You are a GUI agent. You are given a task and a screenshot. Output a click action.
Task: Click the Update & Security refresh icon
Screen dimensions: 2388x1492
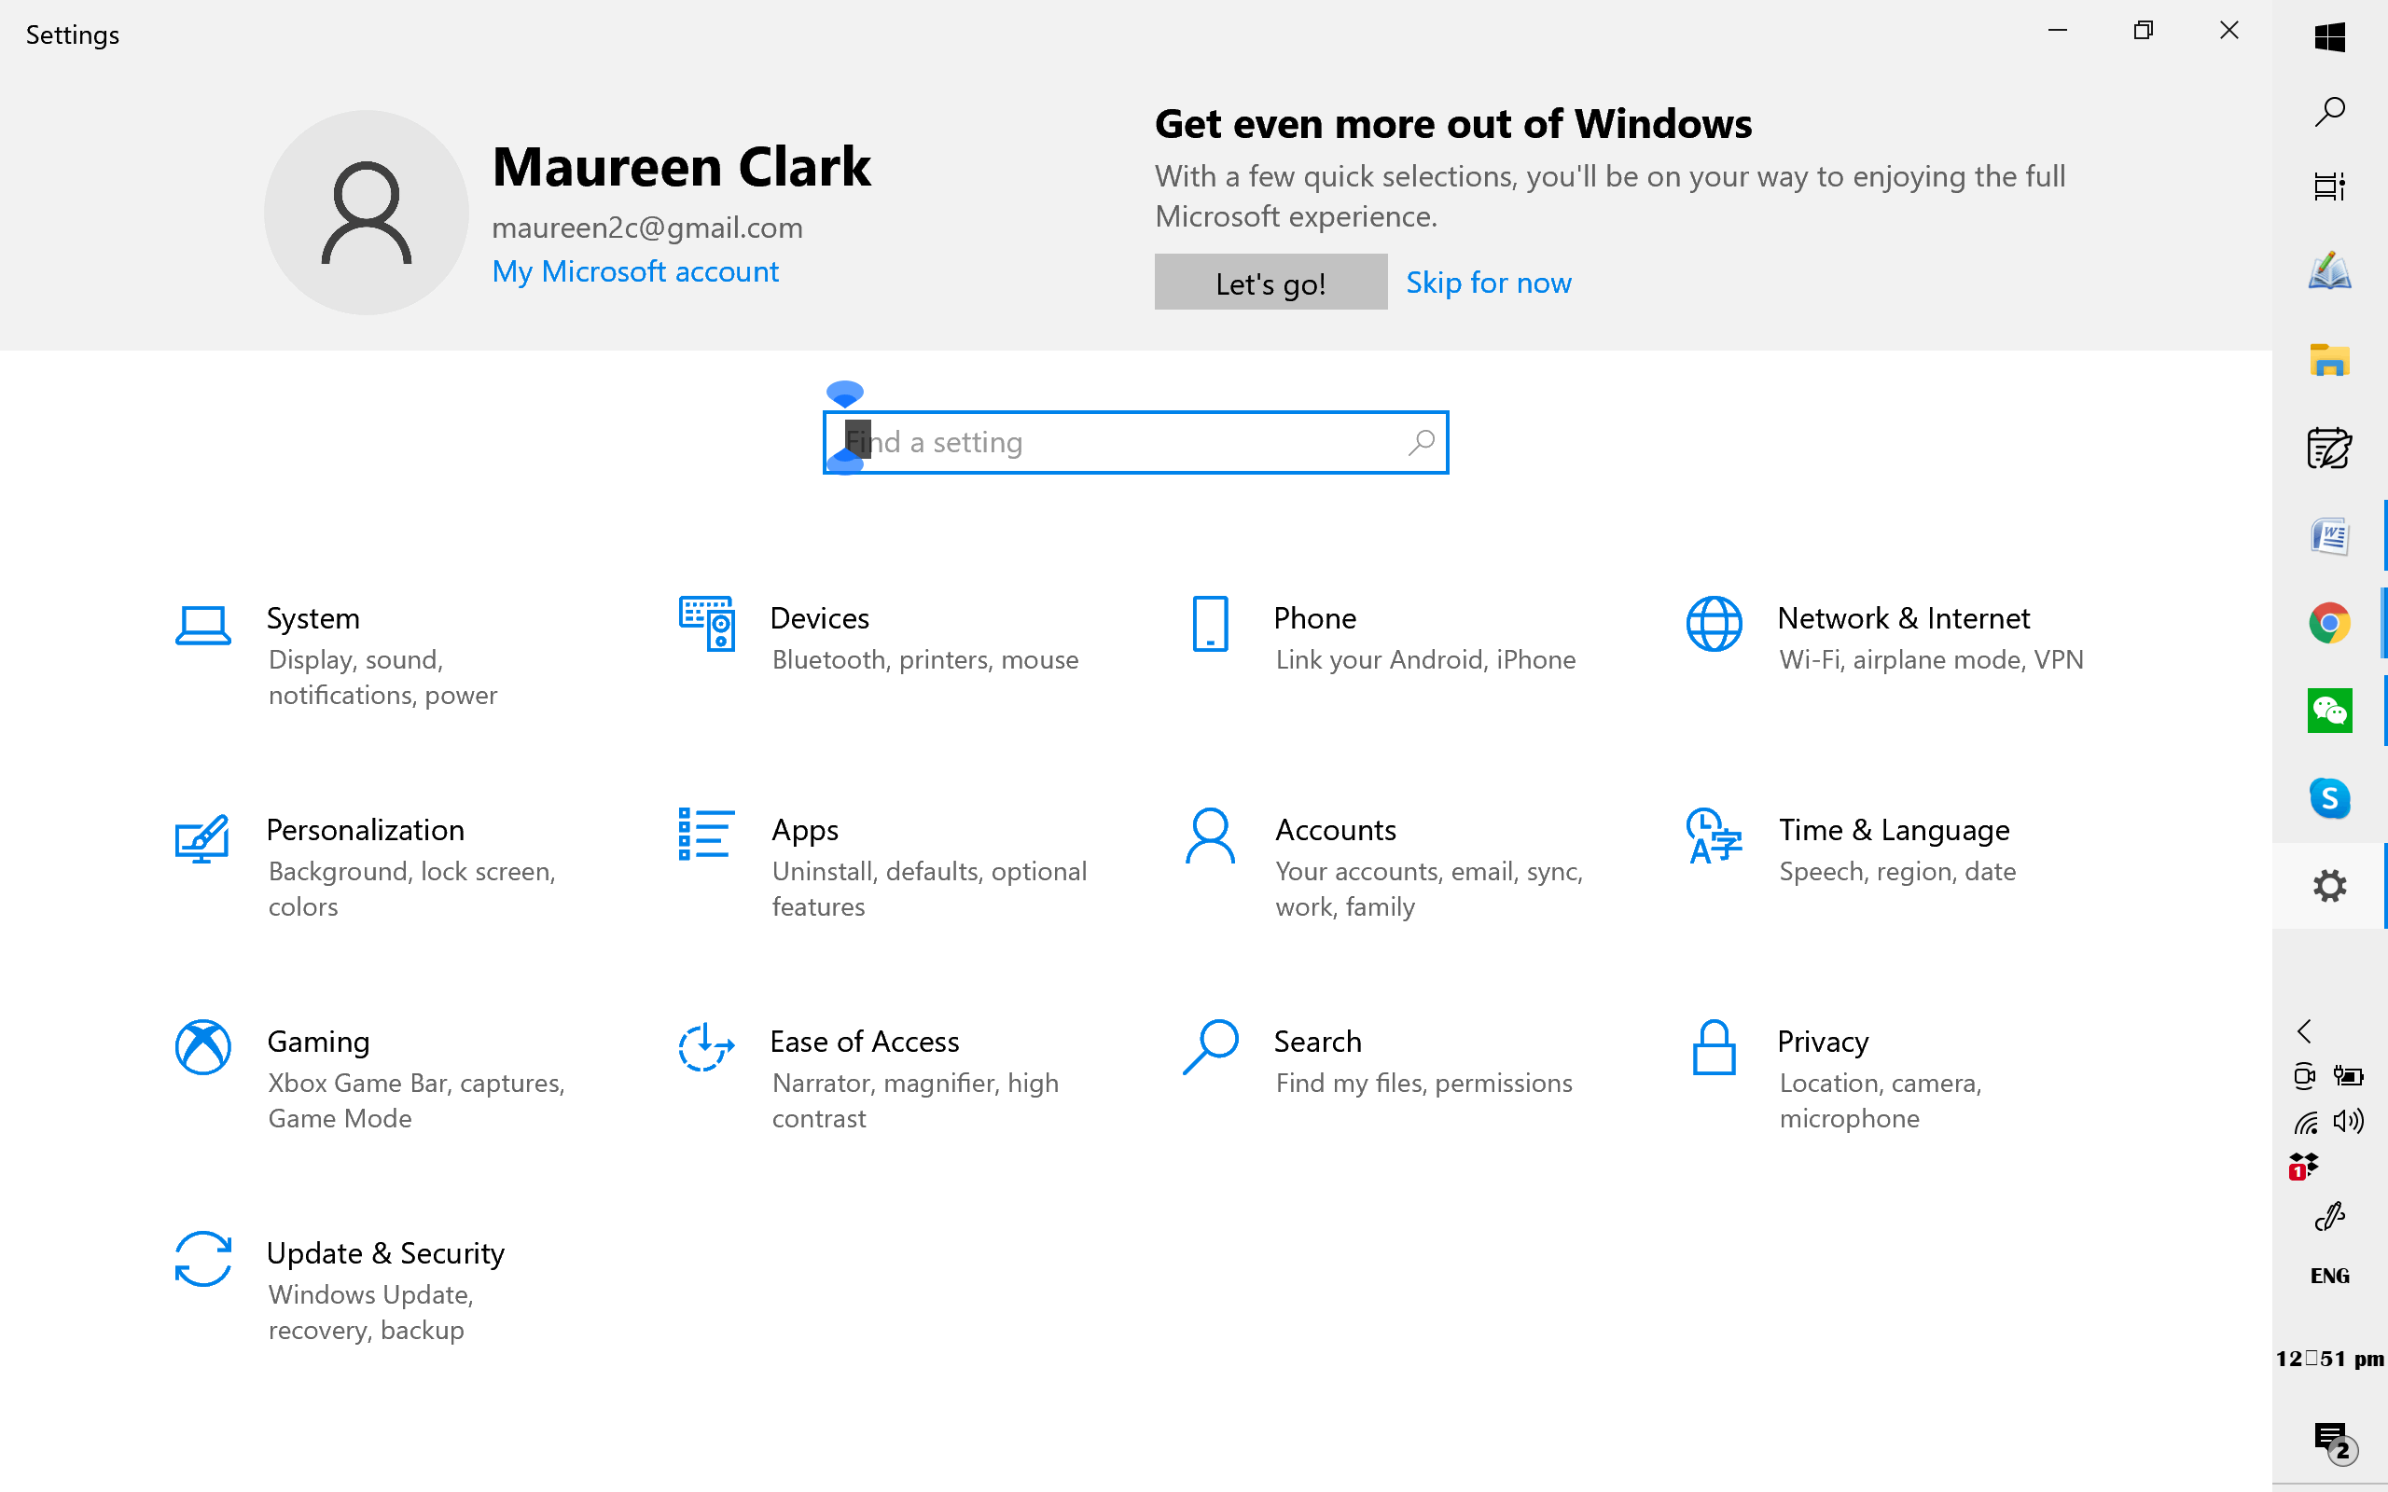point(202,1259)
